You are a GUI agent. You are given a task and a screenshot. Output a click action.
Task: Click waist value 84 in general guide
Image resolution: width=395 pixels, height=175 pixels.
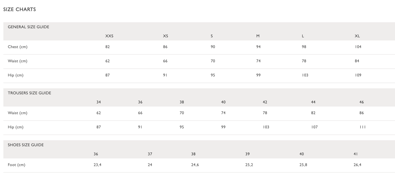(357, 61)
